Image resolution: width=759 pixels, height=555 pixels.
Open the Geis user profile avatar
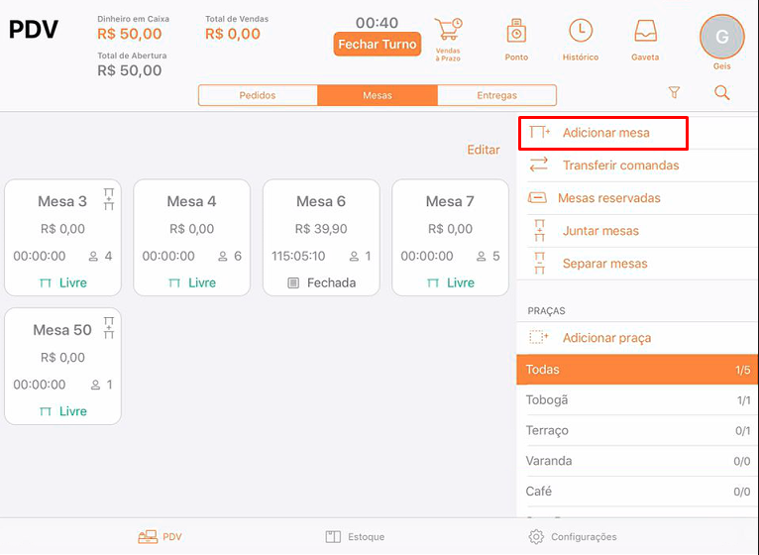(721, 37)
